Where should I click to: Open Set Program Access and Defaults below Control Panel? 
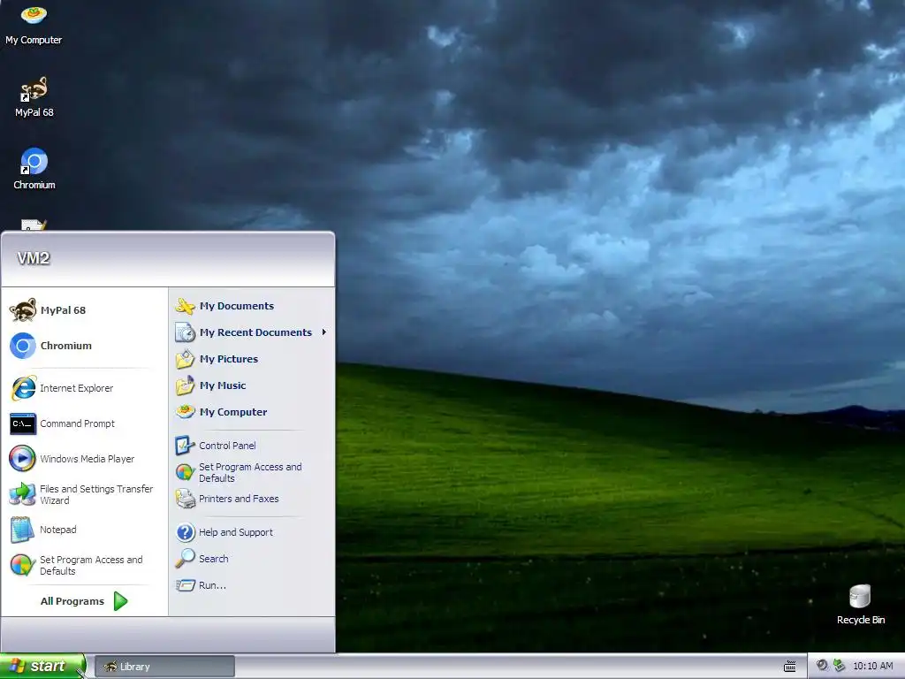point(252,472)
